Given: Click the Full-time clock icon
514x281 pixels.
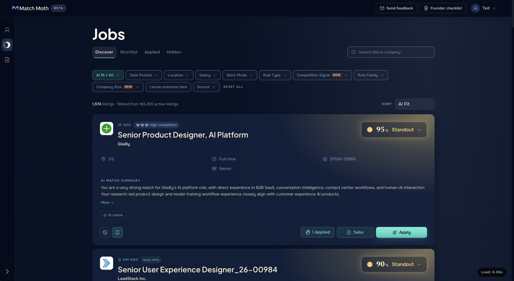Looking at the screenshot, I should (x=214, y=159).
